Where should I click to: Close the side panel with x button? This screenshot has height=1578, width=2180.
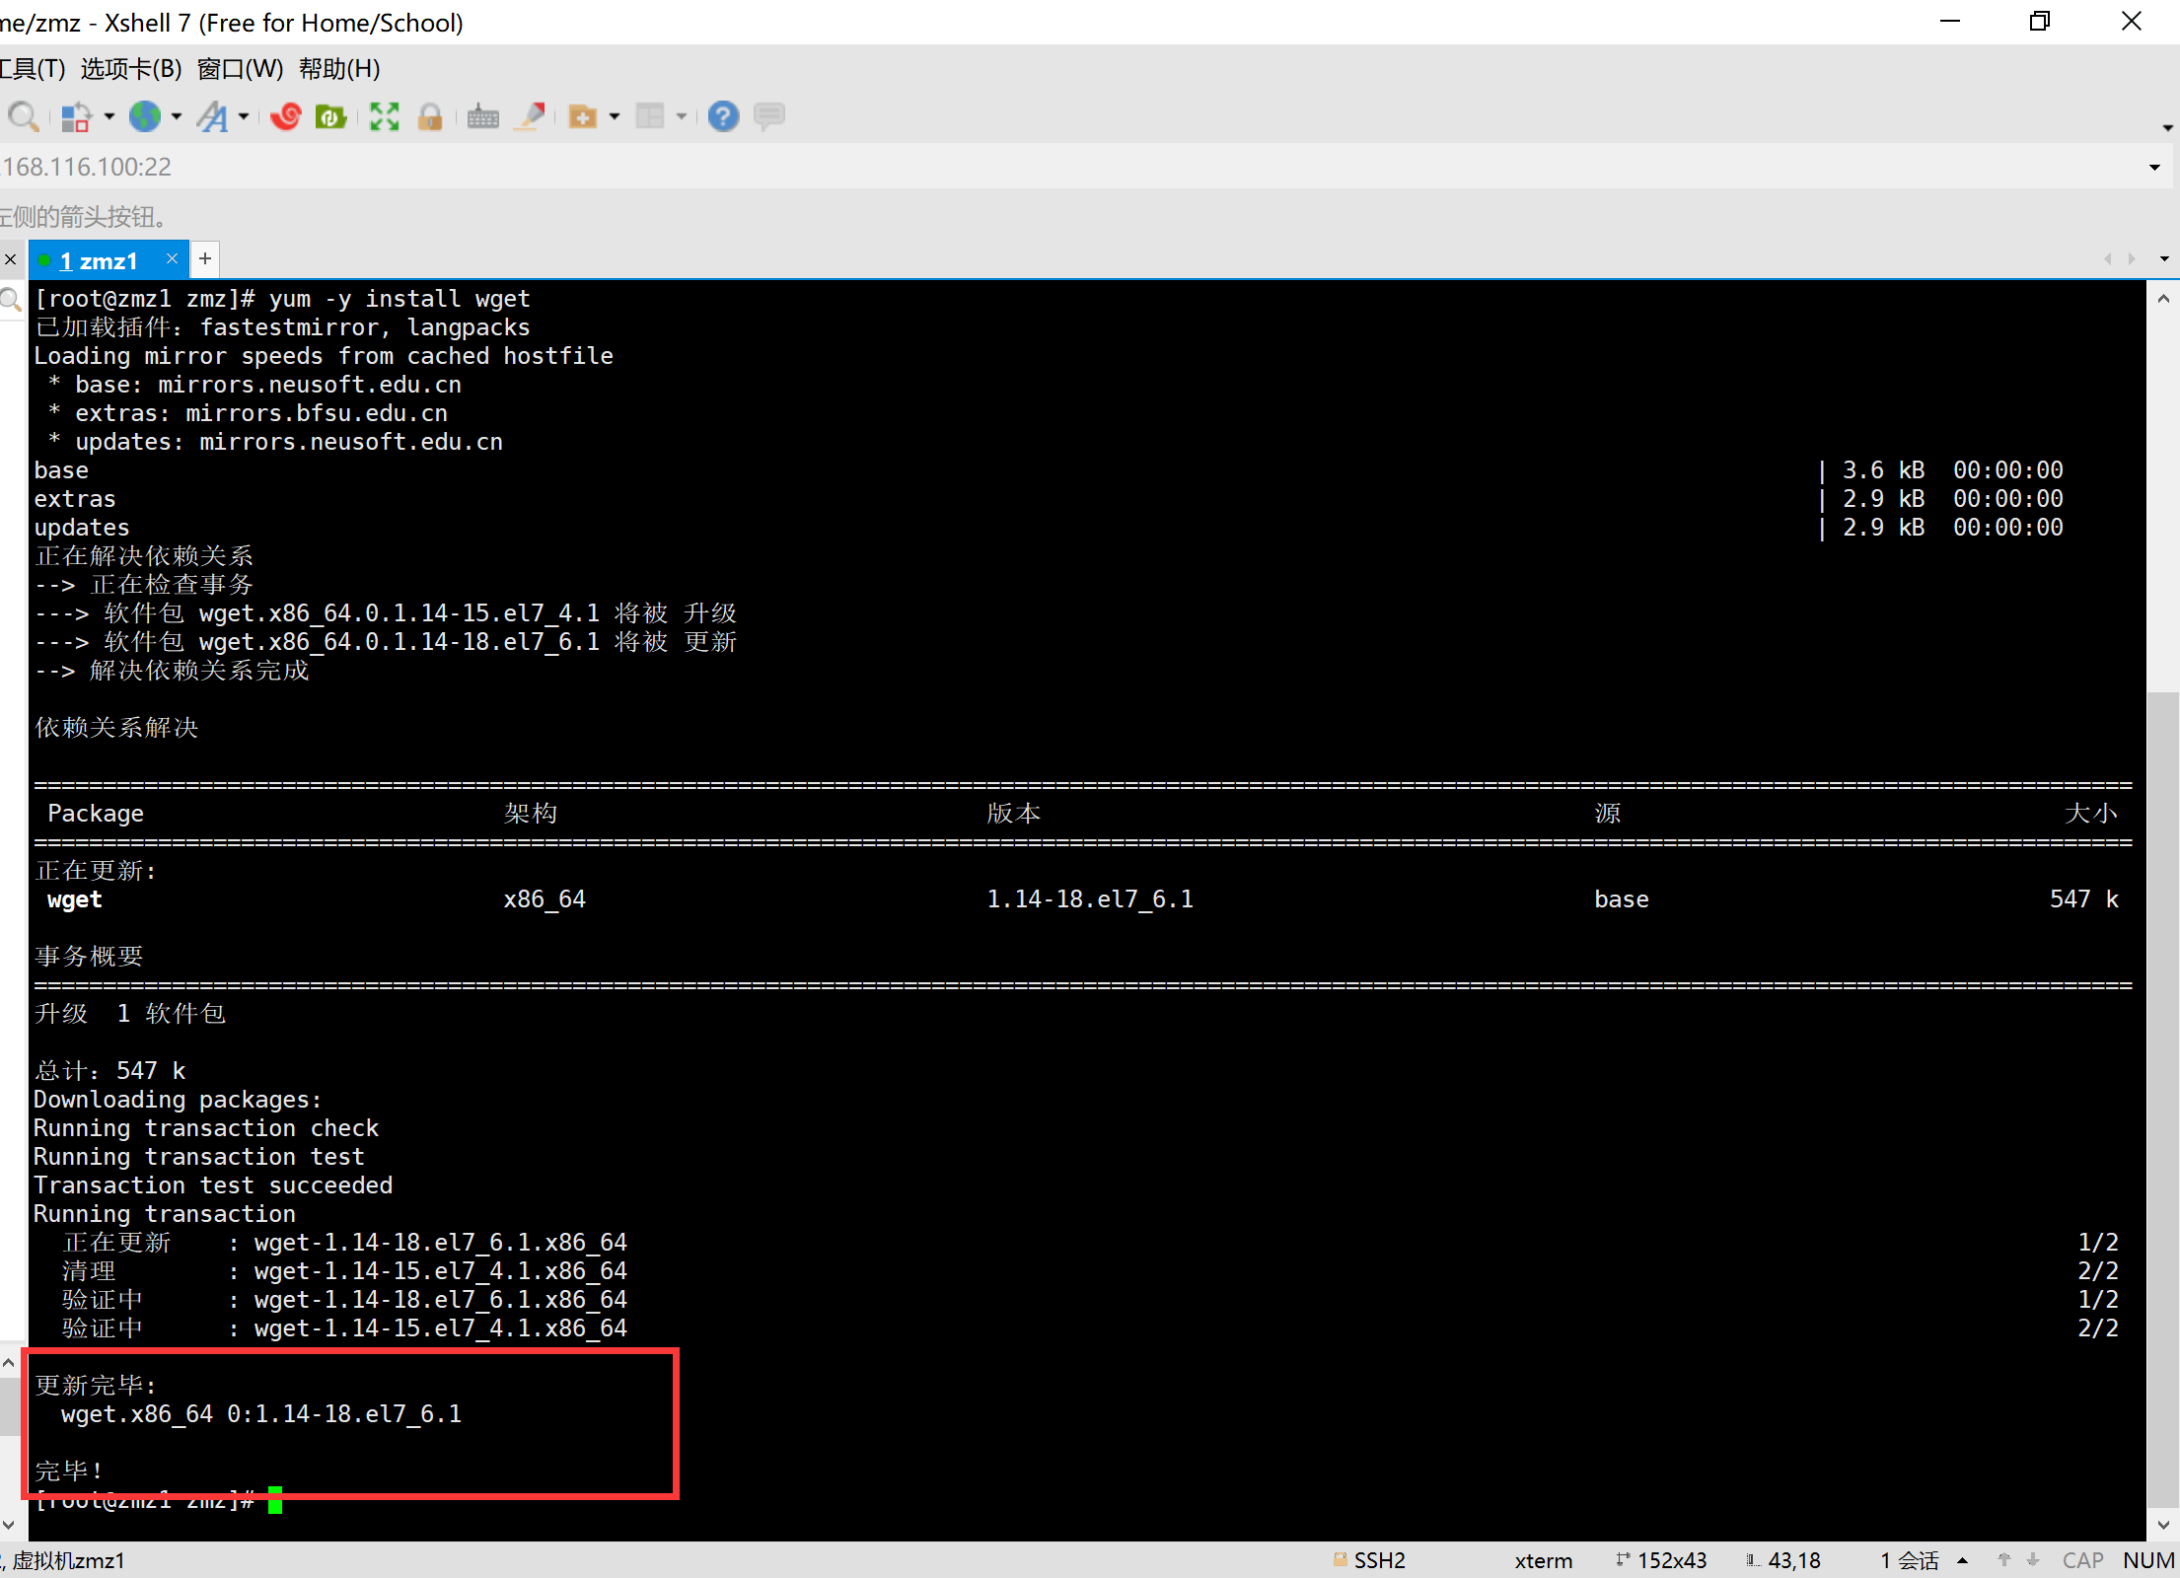[10, 260]
